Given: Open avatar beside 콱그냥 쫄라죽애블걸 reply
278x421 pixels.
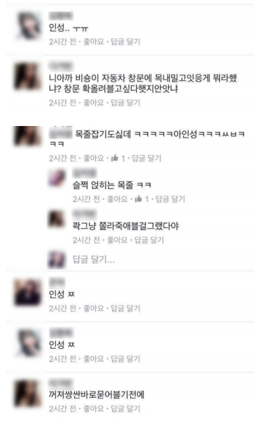Looking at the screenshot, I should point(57,219).
